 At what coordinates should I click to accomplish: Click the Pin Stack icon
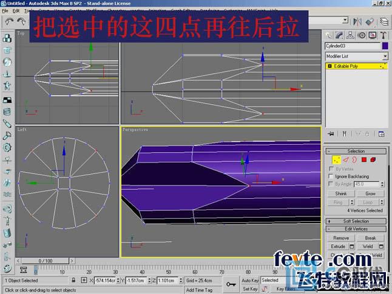coord(331,134)
